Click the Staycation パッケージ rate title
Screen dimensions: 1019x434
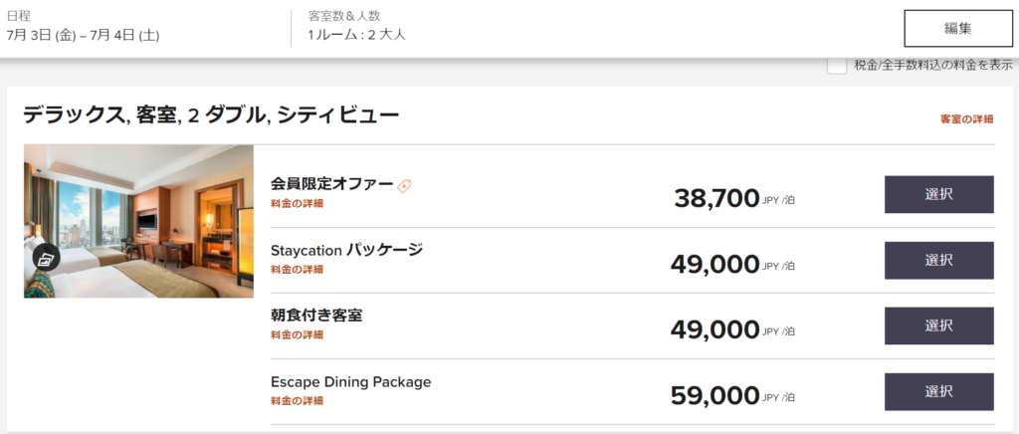pos(346,250)
